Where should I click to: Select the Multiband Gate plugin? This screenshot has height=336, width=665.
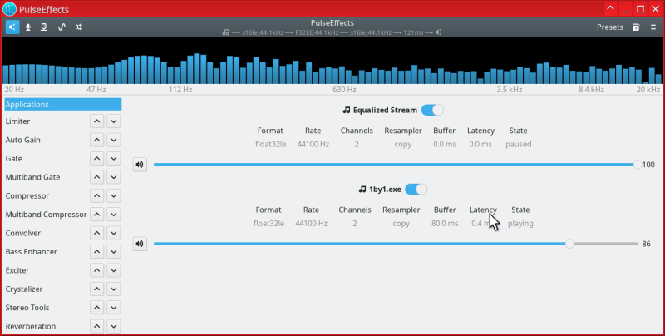[32, 177]
